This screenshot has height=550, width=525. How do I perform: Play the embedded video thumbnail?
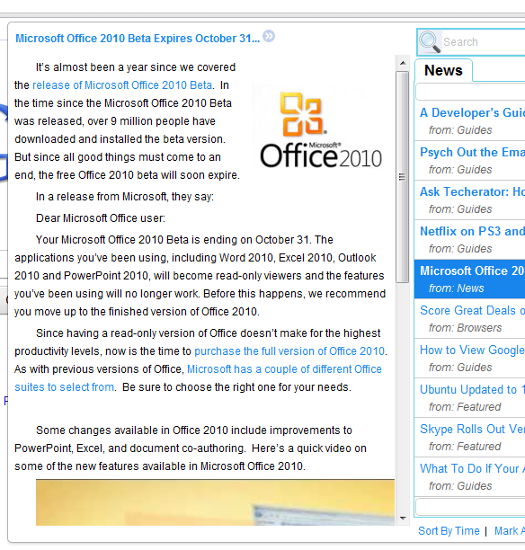tap(215, 502)
